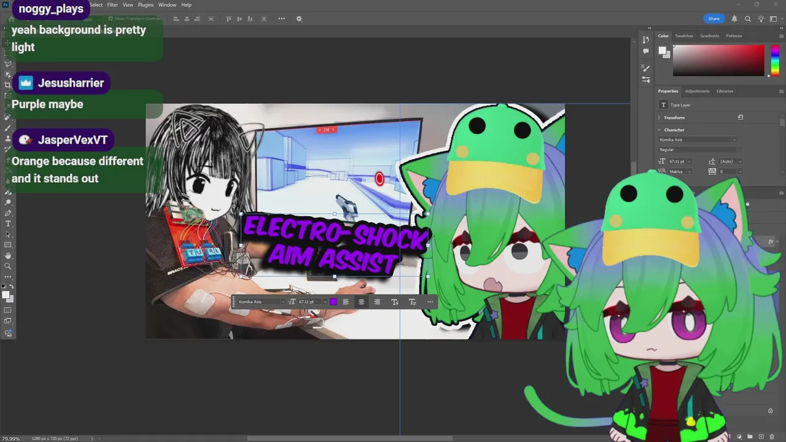Swap foreground and background colors
Screen dimensions: 786x442
tap(11, 287)
